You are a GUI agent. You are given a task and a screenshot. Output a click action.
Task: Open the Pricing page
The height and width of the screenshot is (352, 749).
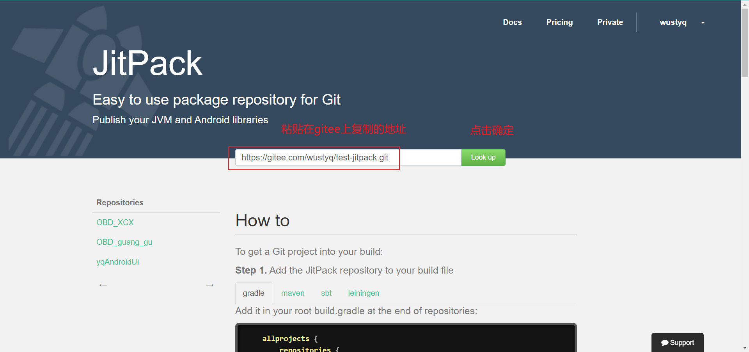click(x=559, y=22)
